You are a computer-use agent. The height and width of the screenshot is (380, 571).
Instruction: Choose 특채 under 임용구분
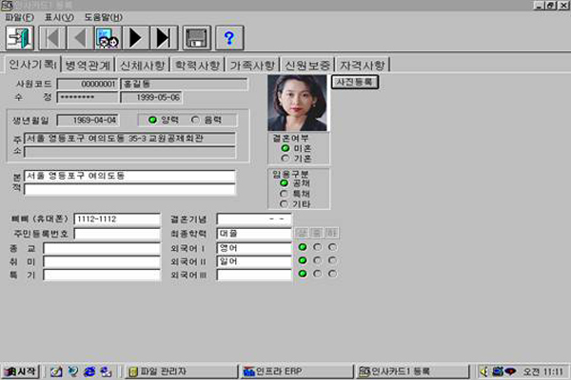coord(284,193)
